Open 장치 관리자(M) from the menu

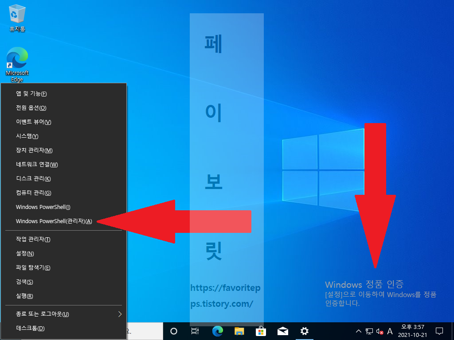coord(64,151)
